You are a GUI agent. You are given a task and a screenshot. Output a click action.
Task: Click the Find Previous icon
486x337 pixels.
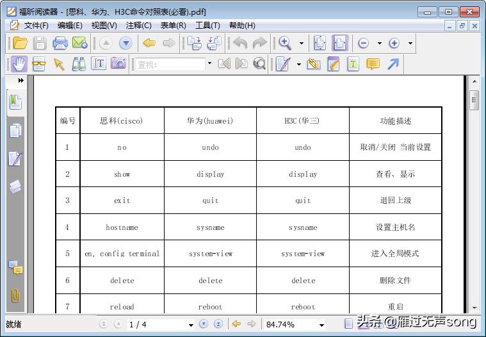[x=224, y=64]
